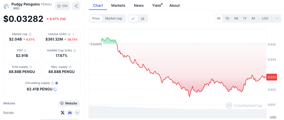
Task: Open chart more options ellipsis menu
Action: coord(277,18)
